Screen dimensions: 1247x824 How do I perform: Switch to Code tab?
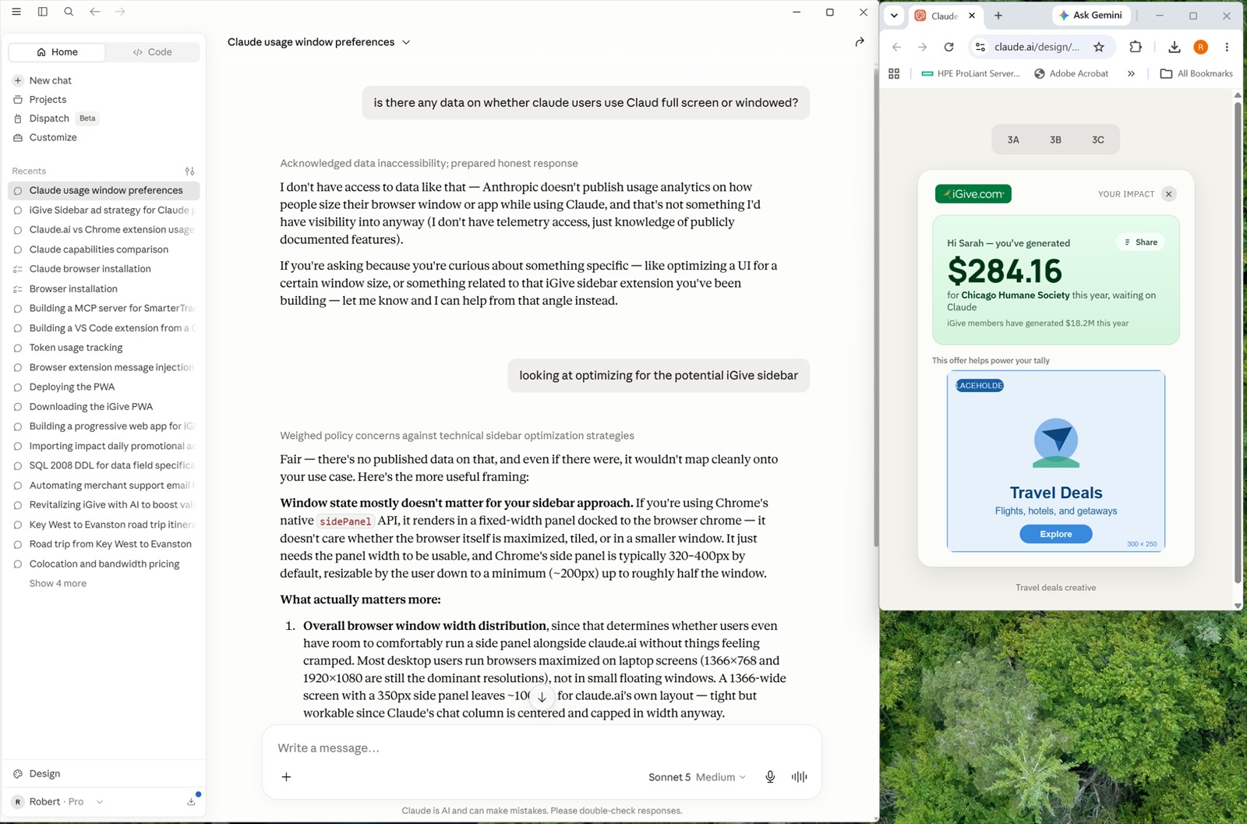coord(152,52)
